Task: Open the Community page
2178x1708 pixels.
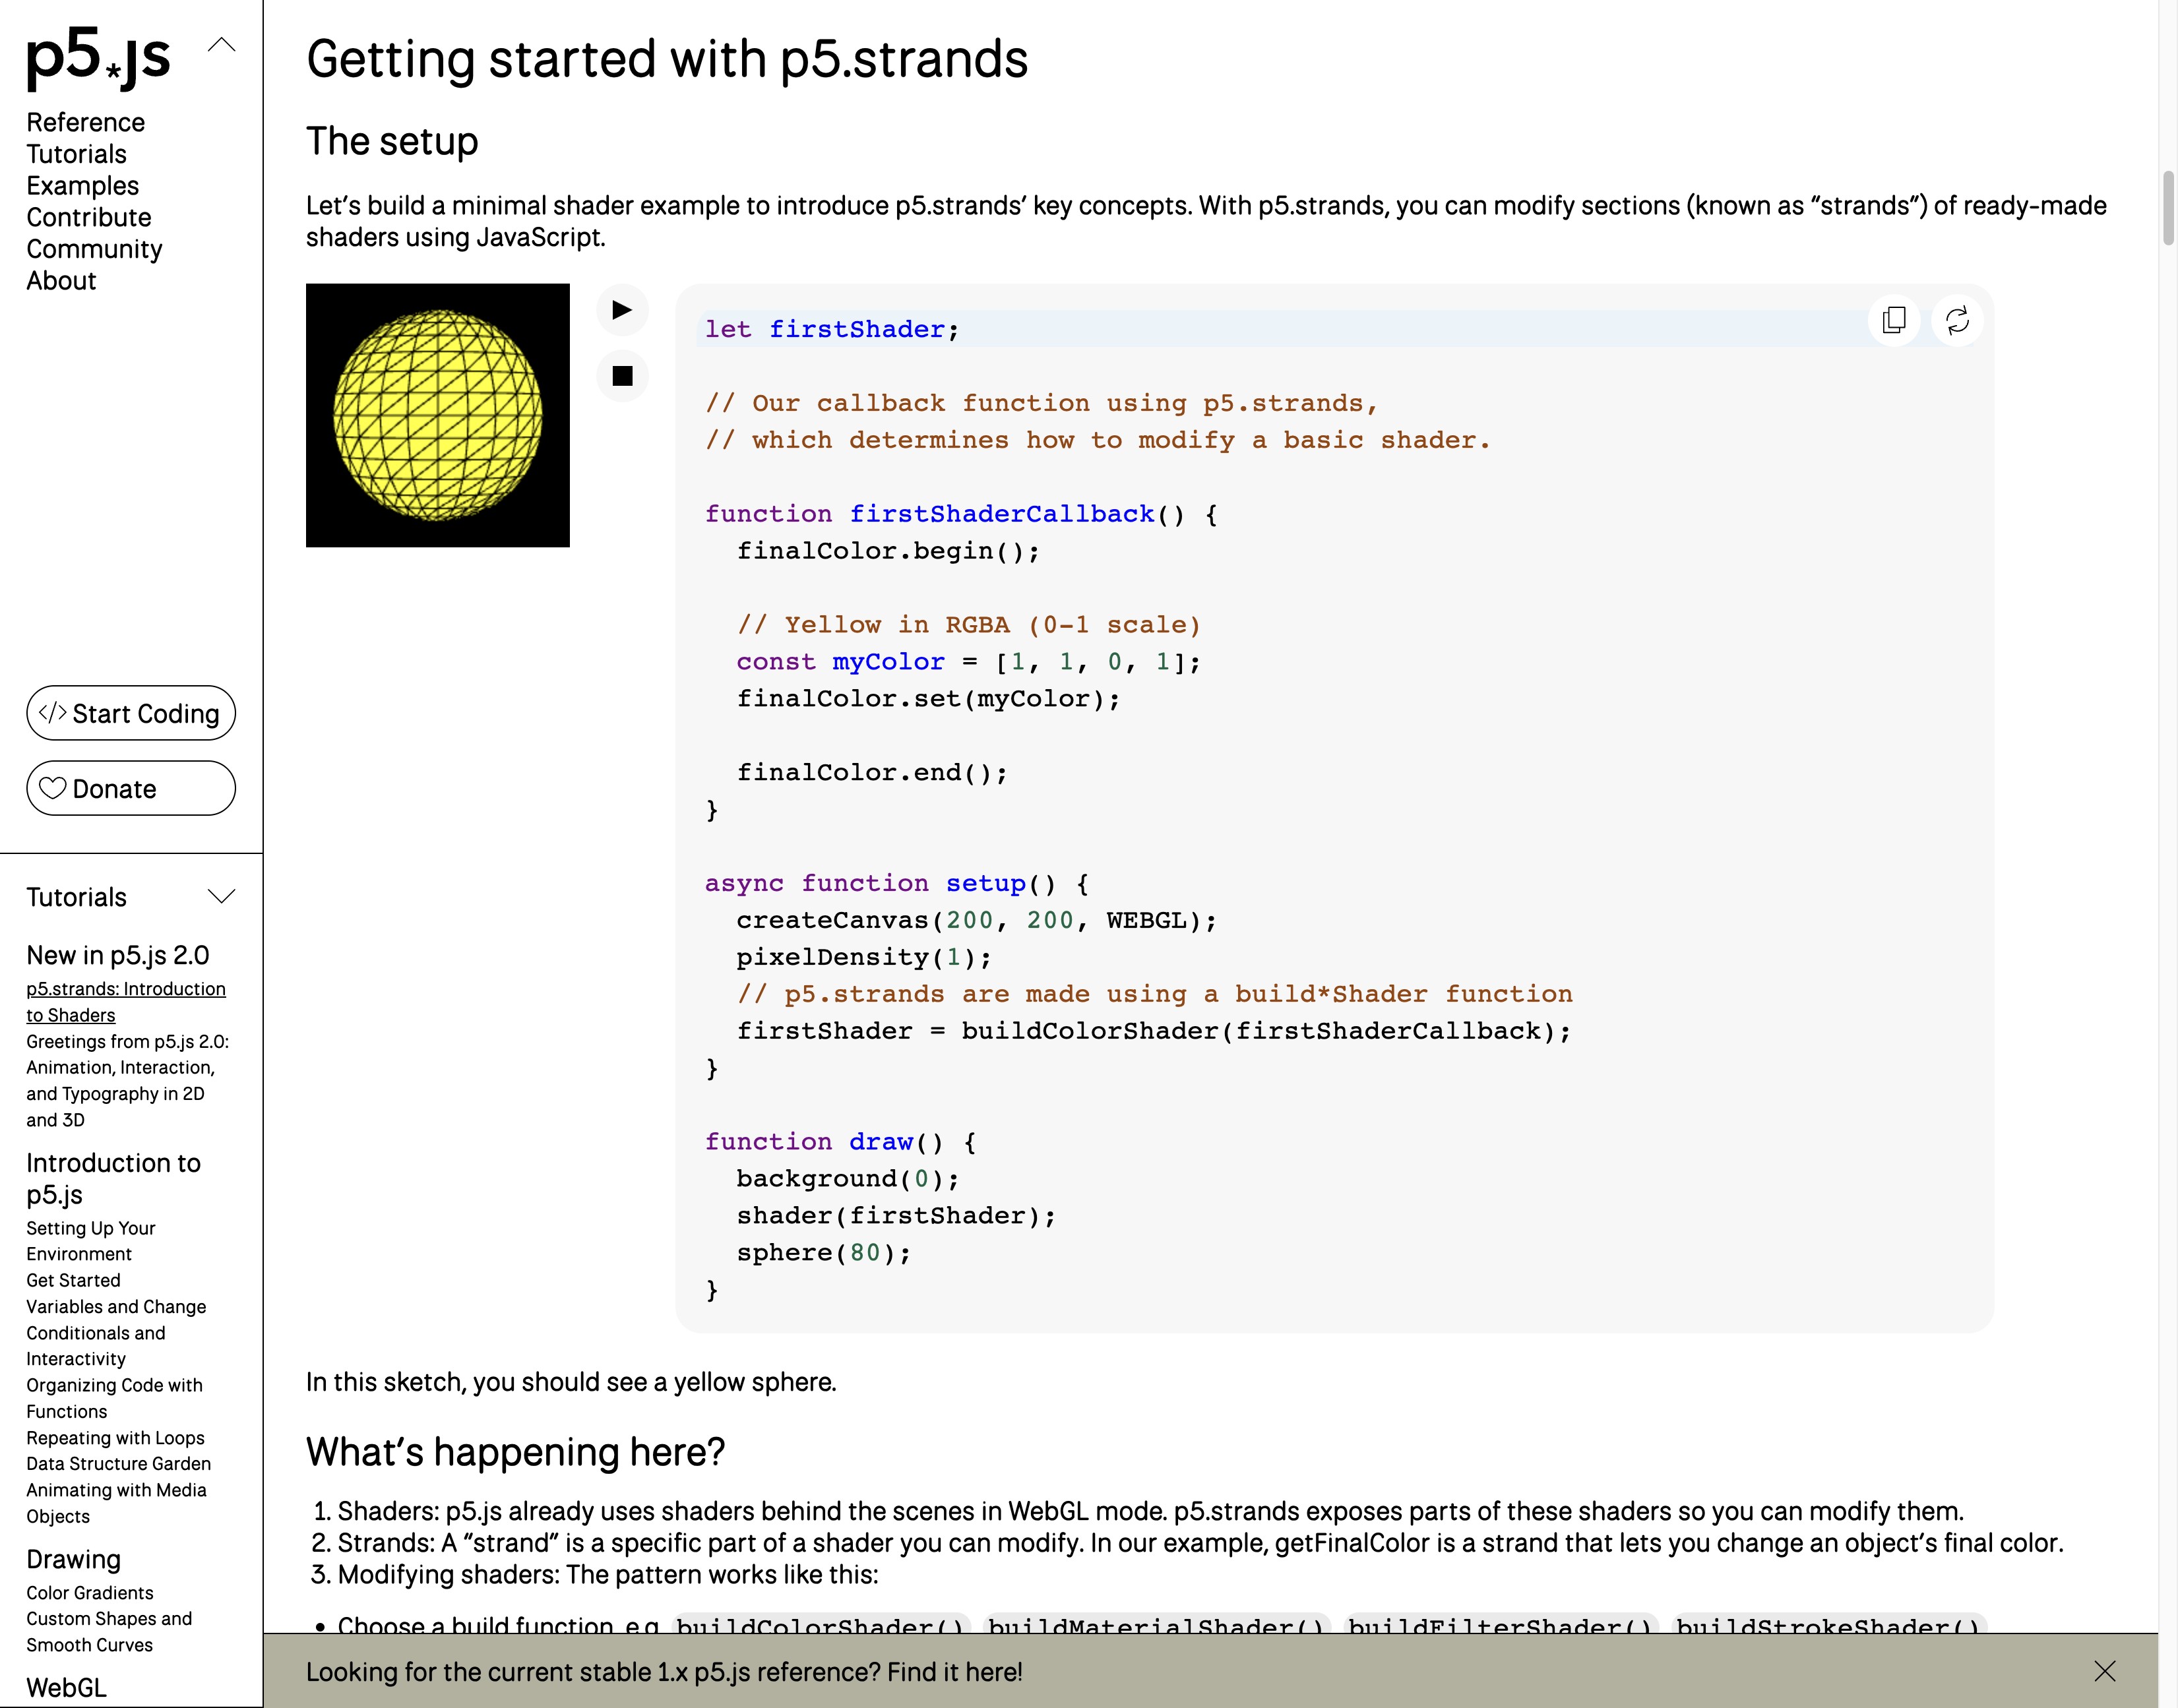Action: 94,249
